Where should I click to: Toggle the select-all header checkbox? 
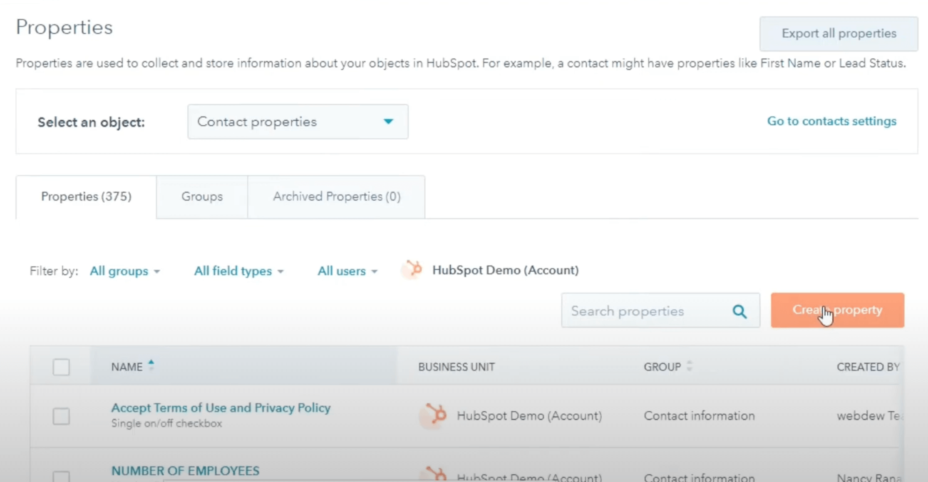(x=61, y=367)
